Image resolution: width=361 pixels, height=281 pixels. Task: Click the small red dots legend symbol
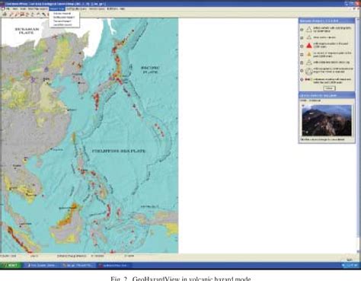(308, 79)
